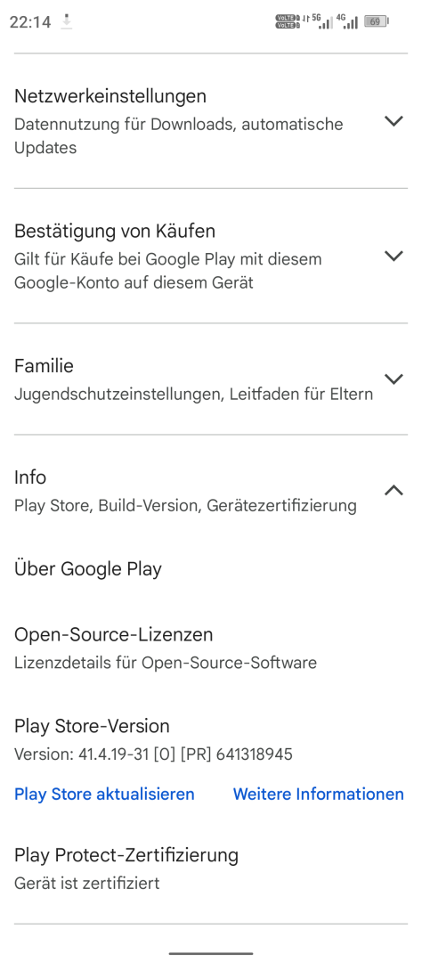This screenshot has height=962, width=422.
Task: Tap the battery indicator icon
Action: (x=376, y=21)
